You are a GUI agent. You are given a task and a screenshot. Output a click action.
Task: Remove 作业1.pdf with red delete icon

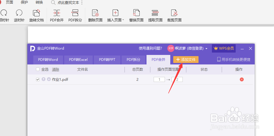tap(242, 80)
